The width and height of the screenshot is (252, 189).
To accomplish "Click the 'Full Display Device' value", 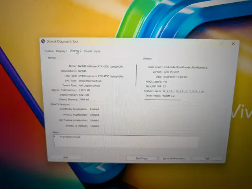I will click(x=89, y=85).
